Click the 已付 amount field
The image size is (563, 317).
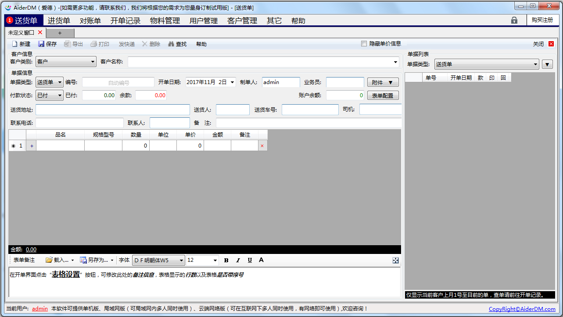[99, 95]
